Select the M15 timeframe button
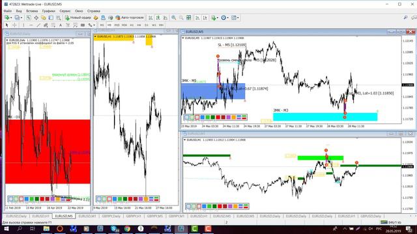 tap(117, 25)
